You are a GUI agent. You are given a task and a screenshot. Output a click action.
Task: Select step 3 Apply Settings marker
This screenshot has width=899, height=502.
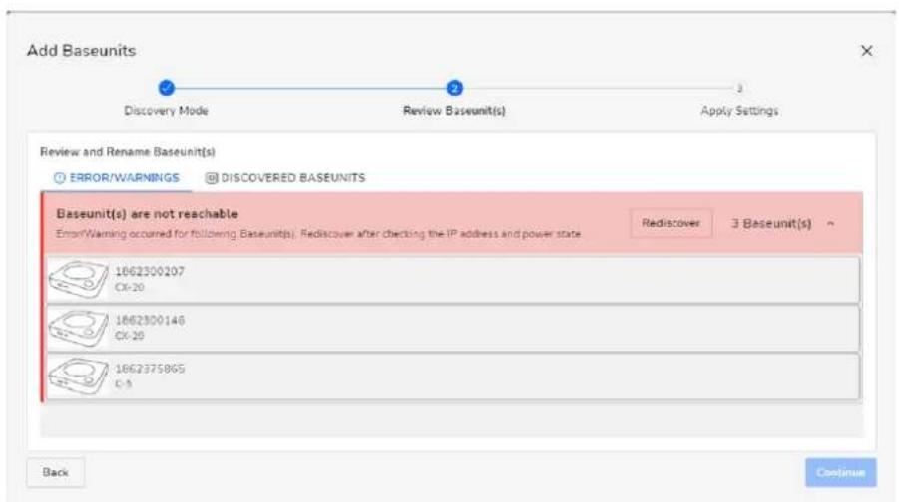(x=739, y=89)
